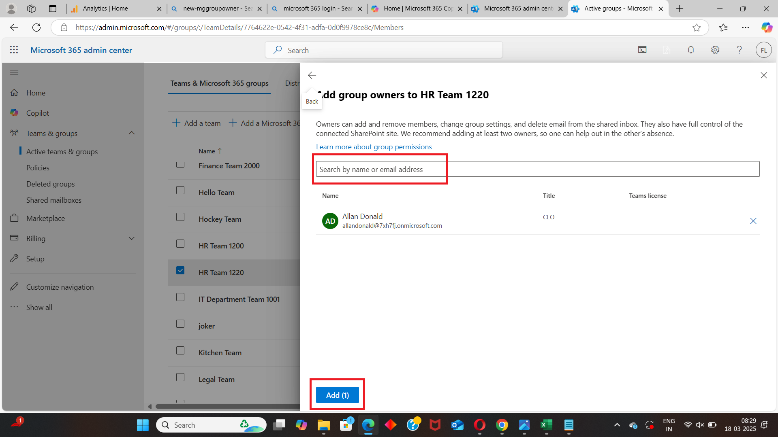The width and height of the screenshot is (778, 437).
Task: Open a new browser tab
Action: point(680,8)
